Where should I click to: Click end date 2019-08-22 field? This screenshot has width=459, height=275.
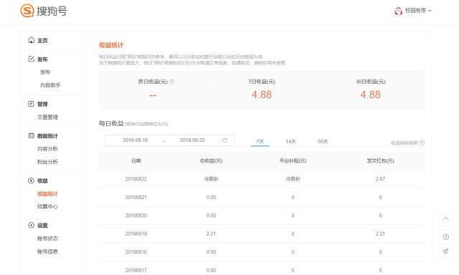[192, 140]
